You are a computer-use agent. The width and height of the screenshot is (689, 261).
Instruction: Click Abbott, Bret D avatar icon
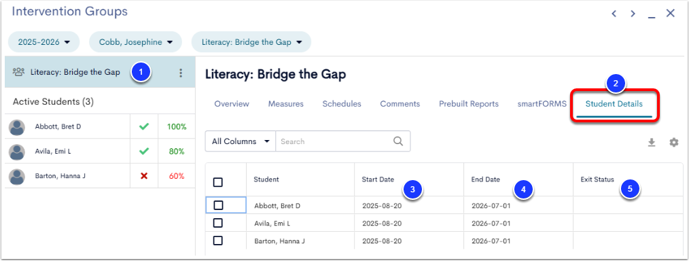tap(17, 127)
